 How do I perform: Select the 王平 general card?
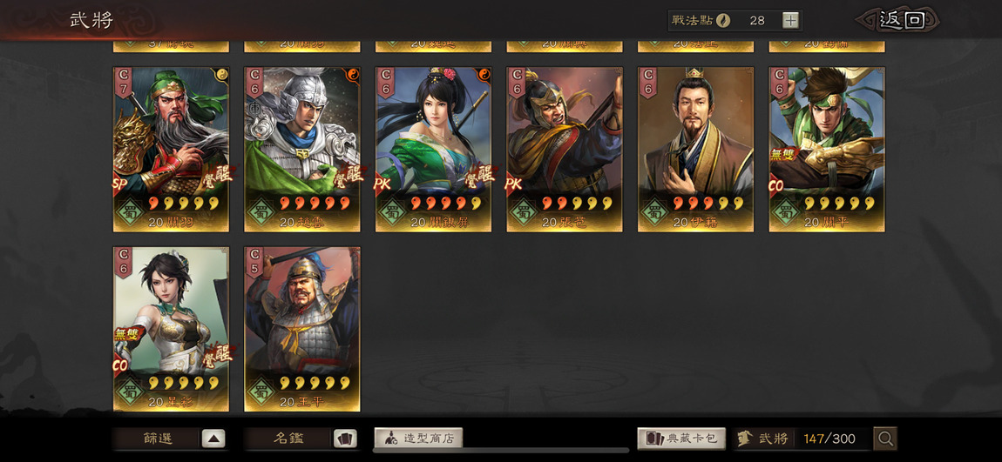[x=301, y=329]
